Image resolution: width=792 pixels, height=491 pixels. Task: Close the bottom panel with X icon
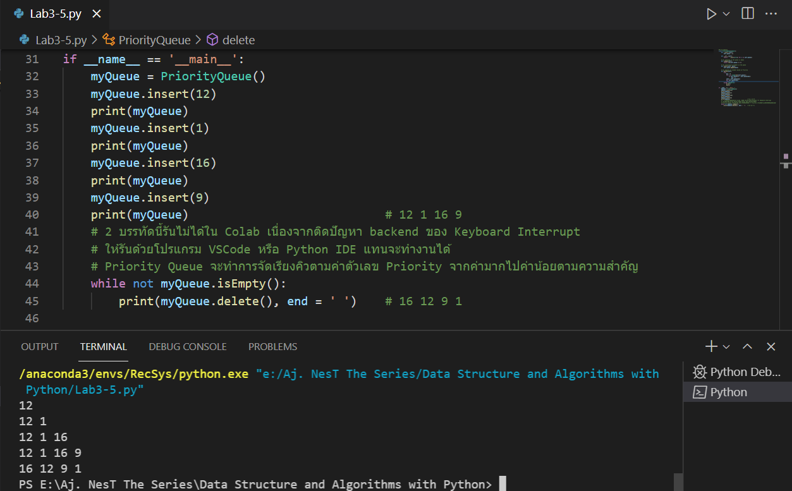coord(771,346)
